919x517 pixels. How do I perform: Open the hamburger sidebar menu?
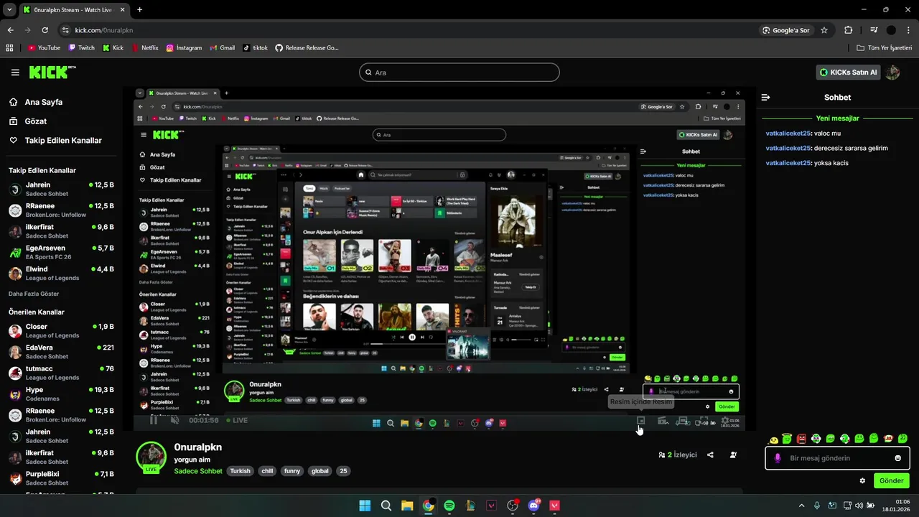coord(15,73)
